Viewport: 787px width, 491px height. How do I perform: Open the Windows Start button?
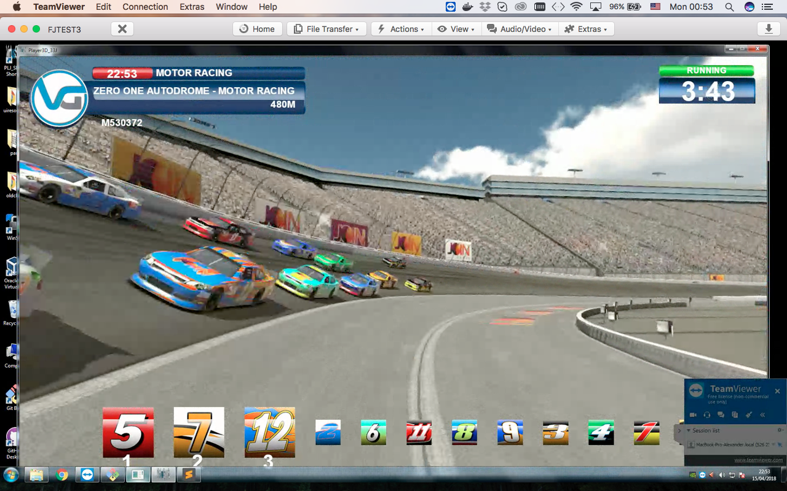[x=10, y=474]
